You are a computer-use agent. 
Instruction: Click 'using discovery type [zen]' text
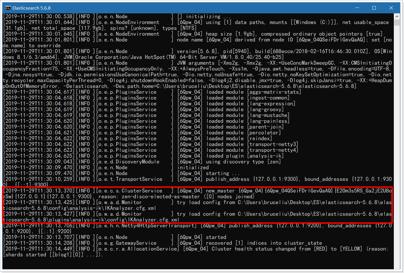point(243,162)
